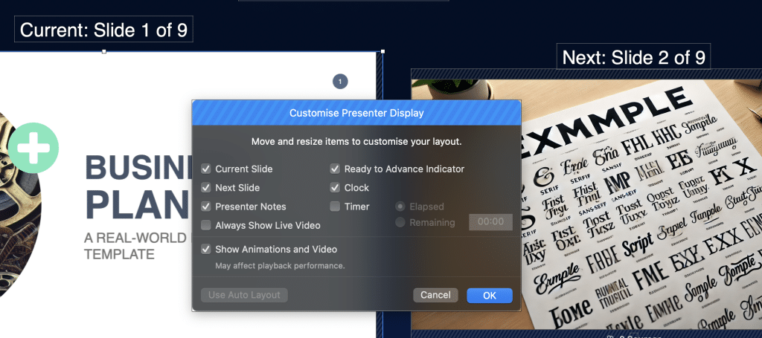Click the Use Auto Layout button
The height and width of the screenshot is (338, 762).
coord(244,296)
